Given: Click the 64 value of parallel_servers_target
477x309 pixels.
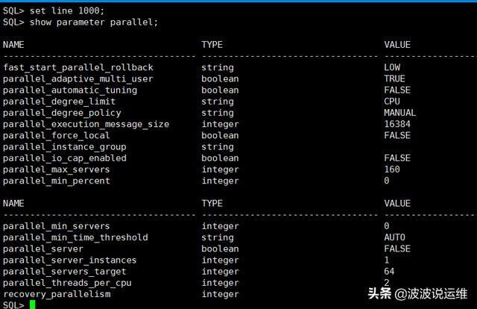Looking at the screenshot, I should pyautogui.click(x=389, y=272).
